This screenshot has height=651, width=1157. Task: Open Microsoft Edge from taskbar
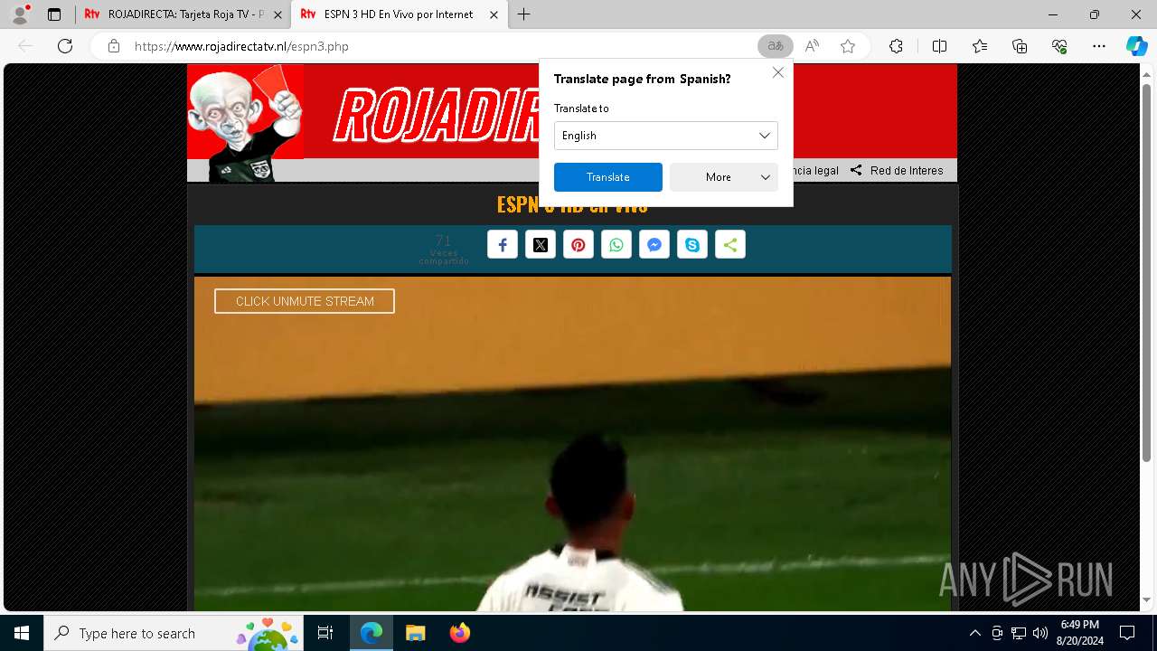tap(372, 633)
